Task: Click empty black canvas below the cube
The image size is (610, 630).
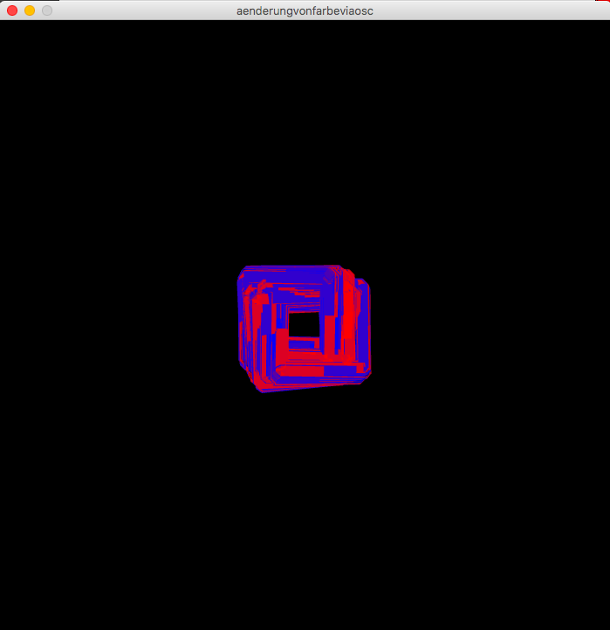Action: coord(305,507)
